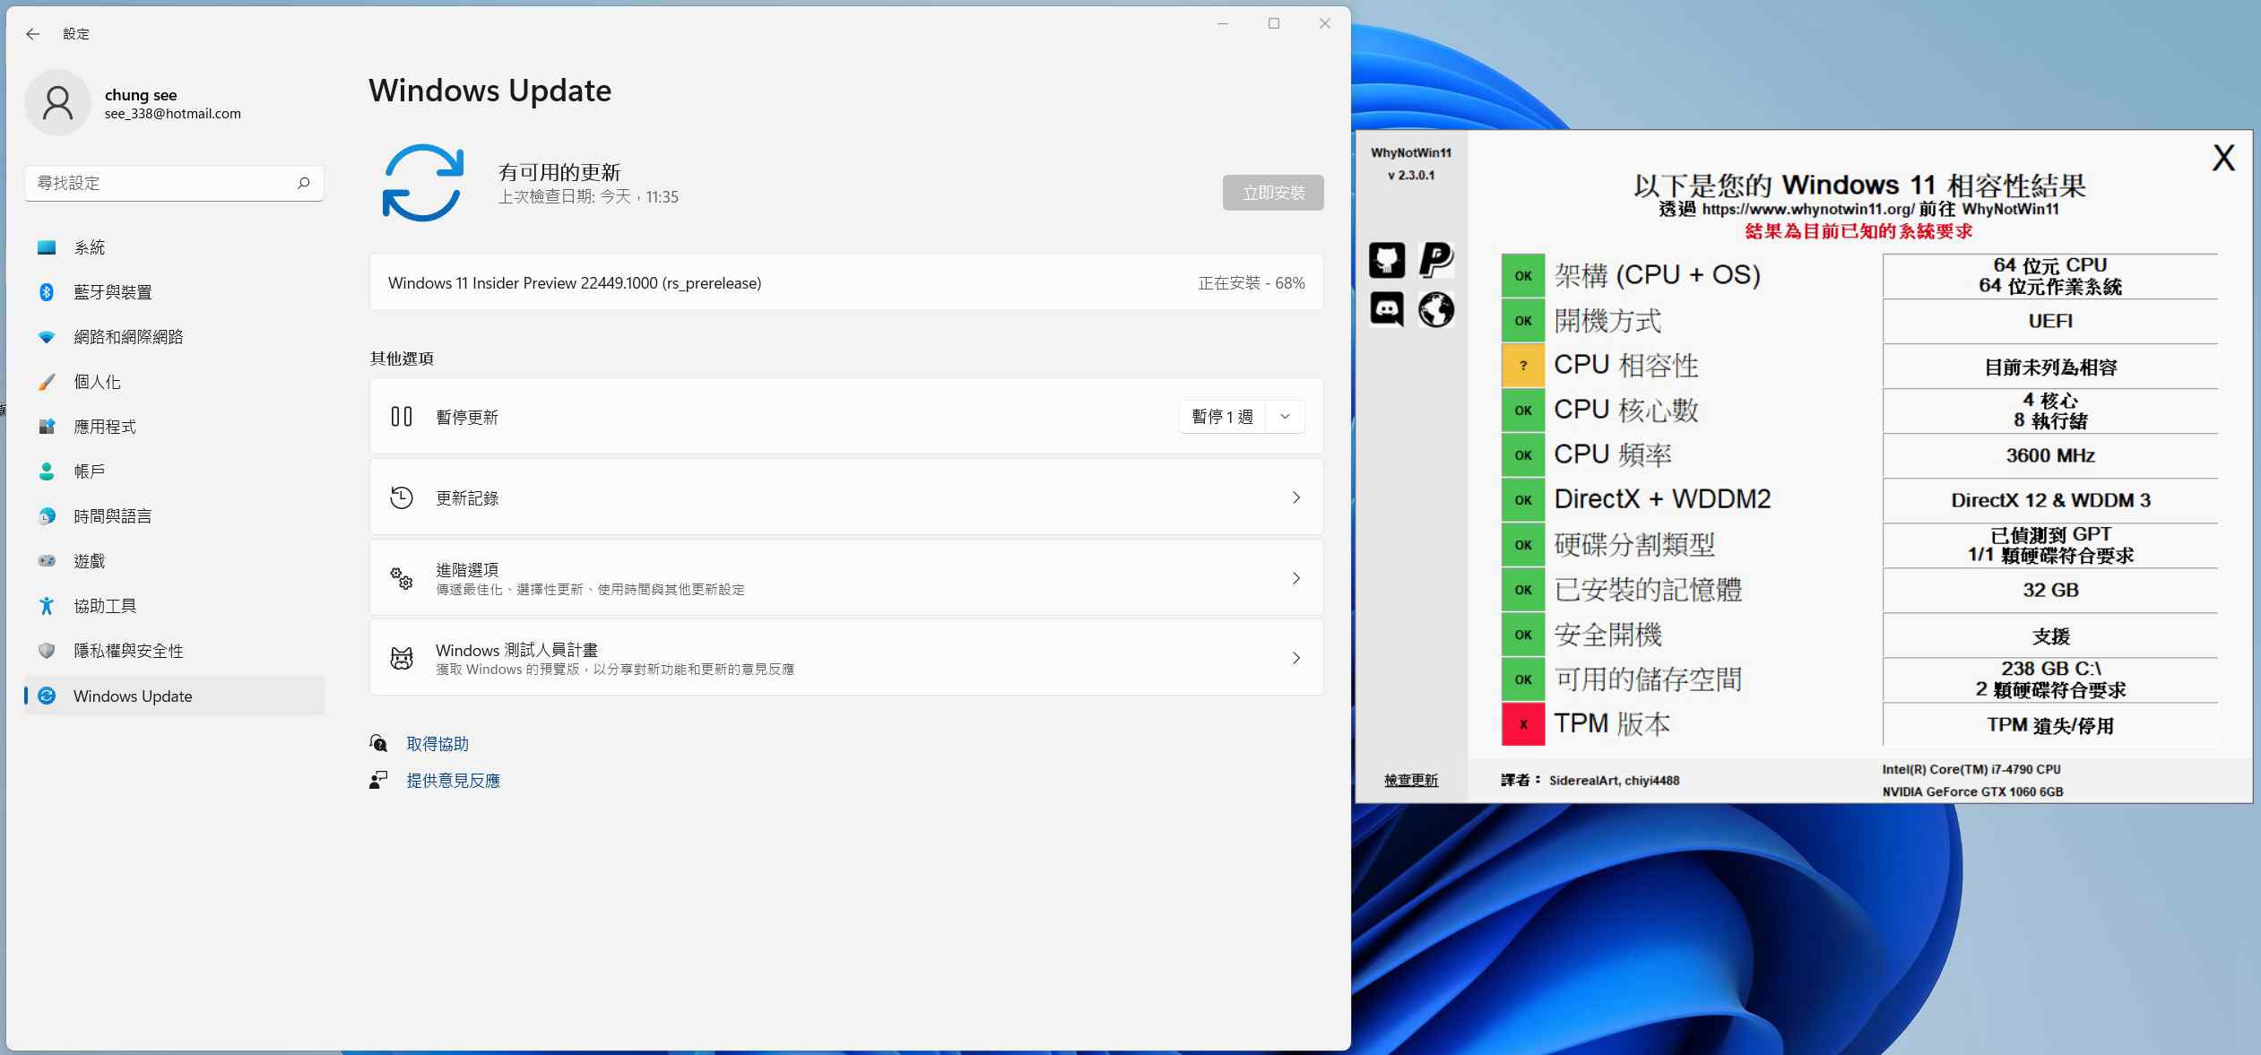Click OK status for DirectX + WDDM2

[x=1523, y=500]
